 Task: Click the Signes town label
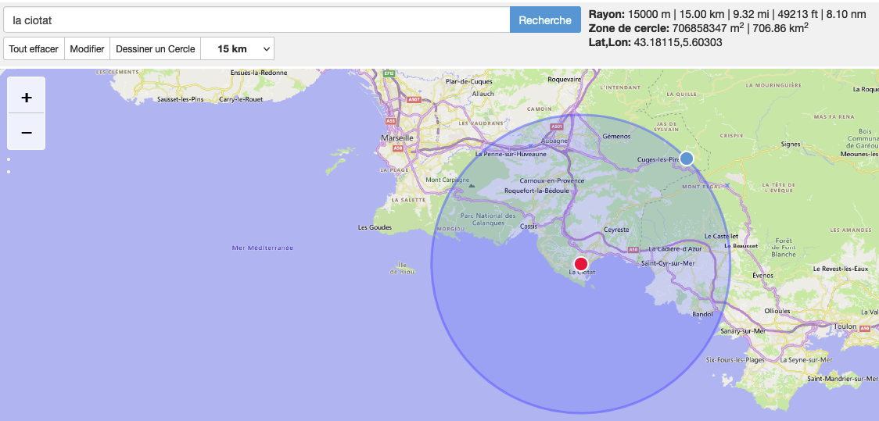pos(791,144)
